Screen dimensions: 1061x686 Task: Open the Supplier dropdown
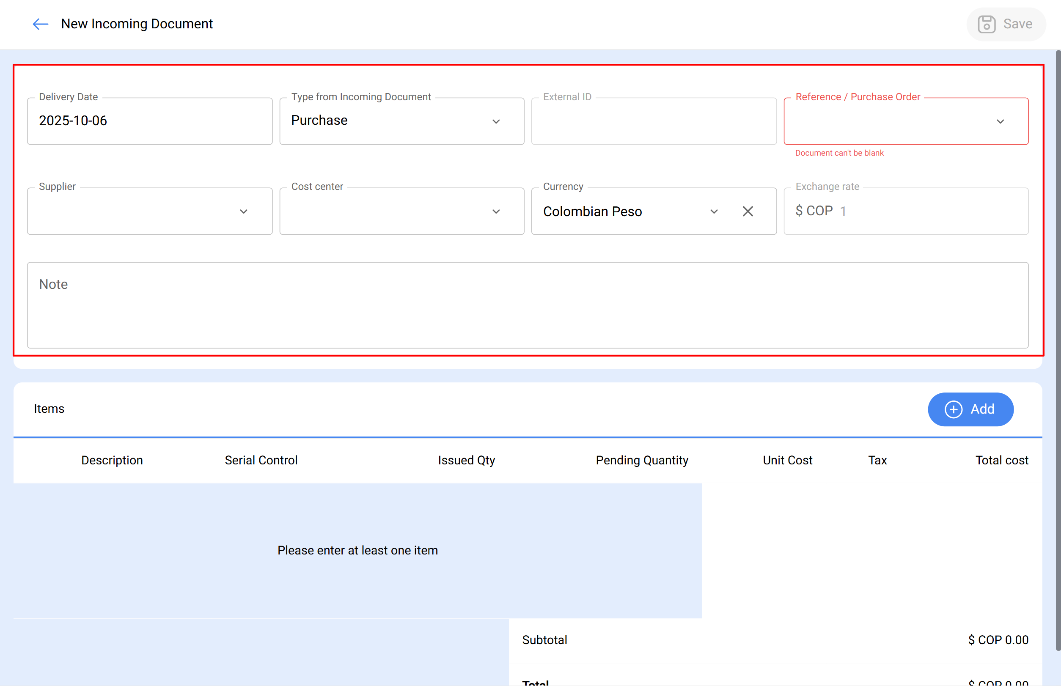[244, 211]
